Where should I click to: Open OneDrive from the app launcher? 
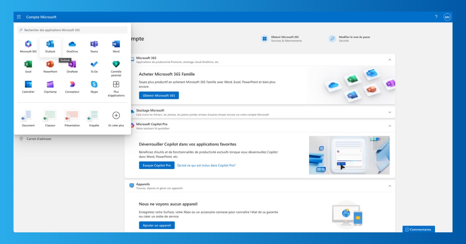(72, 46)
